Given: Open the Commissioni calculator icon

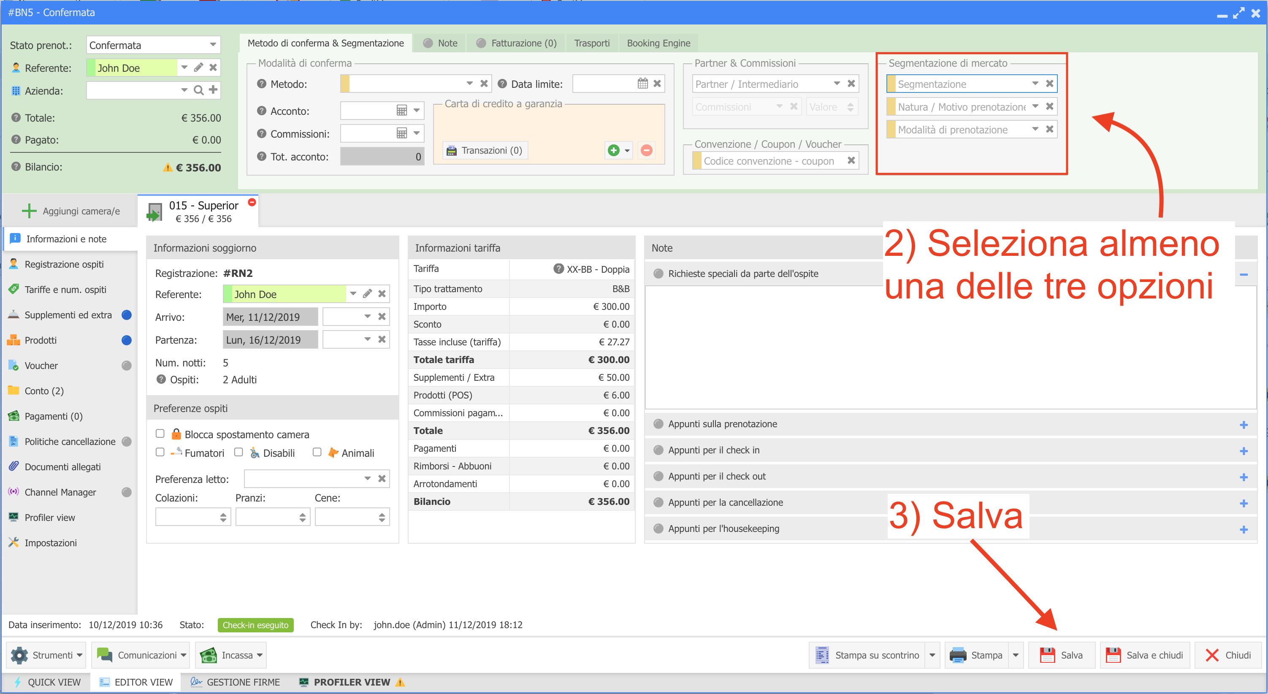Looking at the screenshot, I should 402,133.
